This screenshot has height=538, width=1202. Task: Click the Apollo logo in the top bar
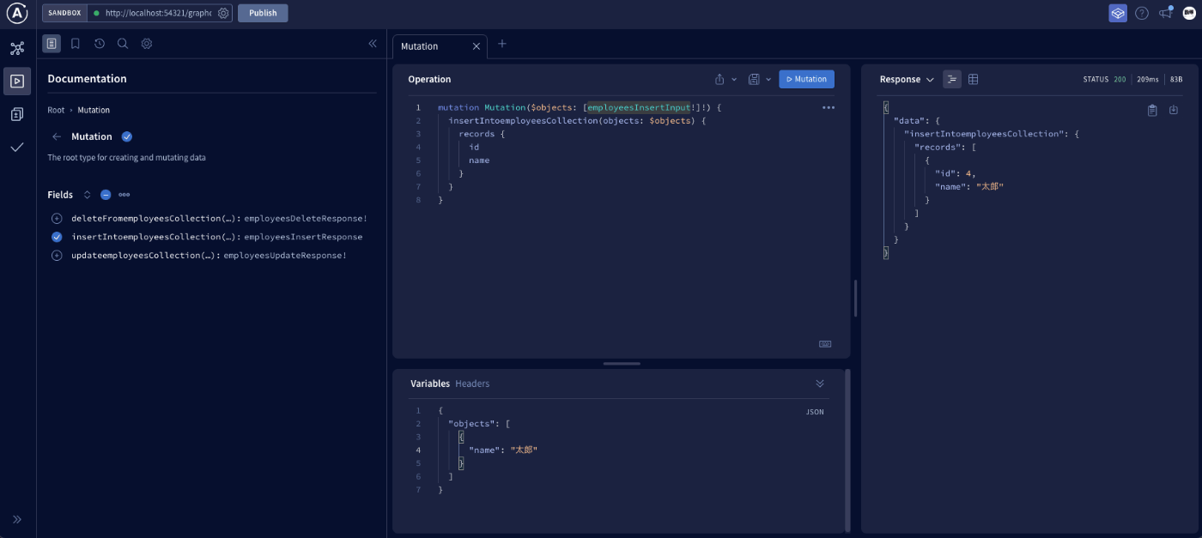pyautogui.click(x=18, y=13)
